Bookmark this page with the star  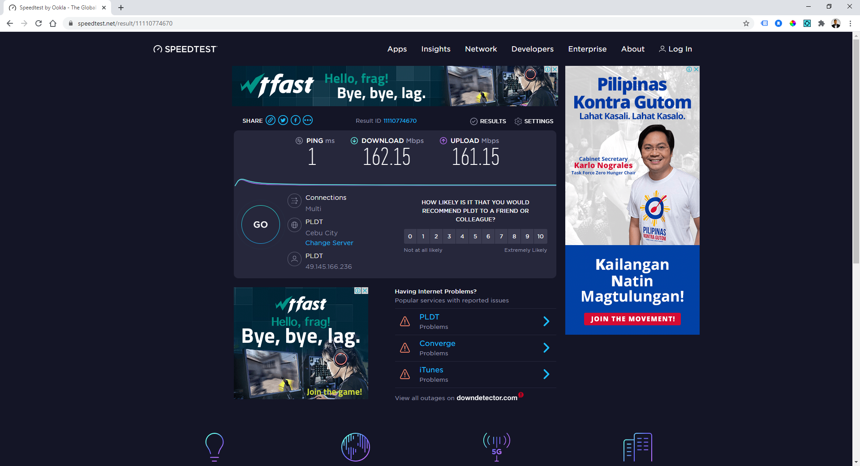coord(746,23)
